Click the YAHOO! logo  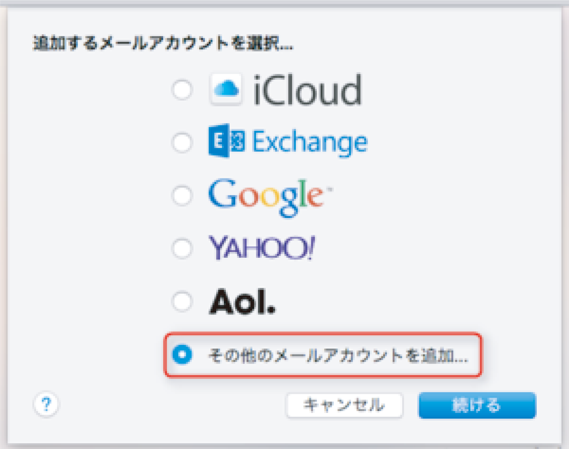pos(262,248)
